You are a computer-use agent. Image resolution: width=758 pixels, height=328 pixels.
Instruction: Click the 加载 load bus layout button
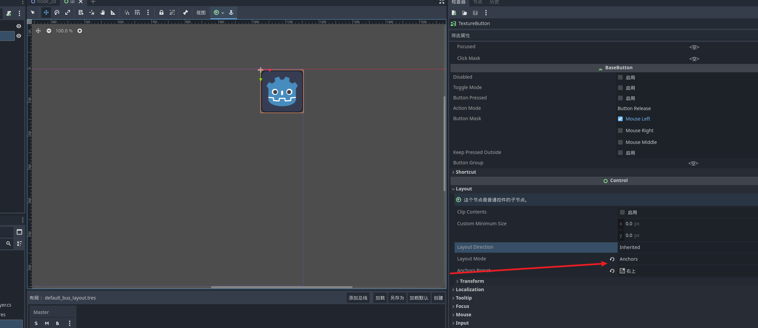(380, 298)
